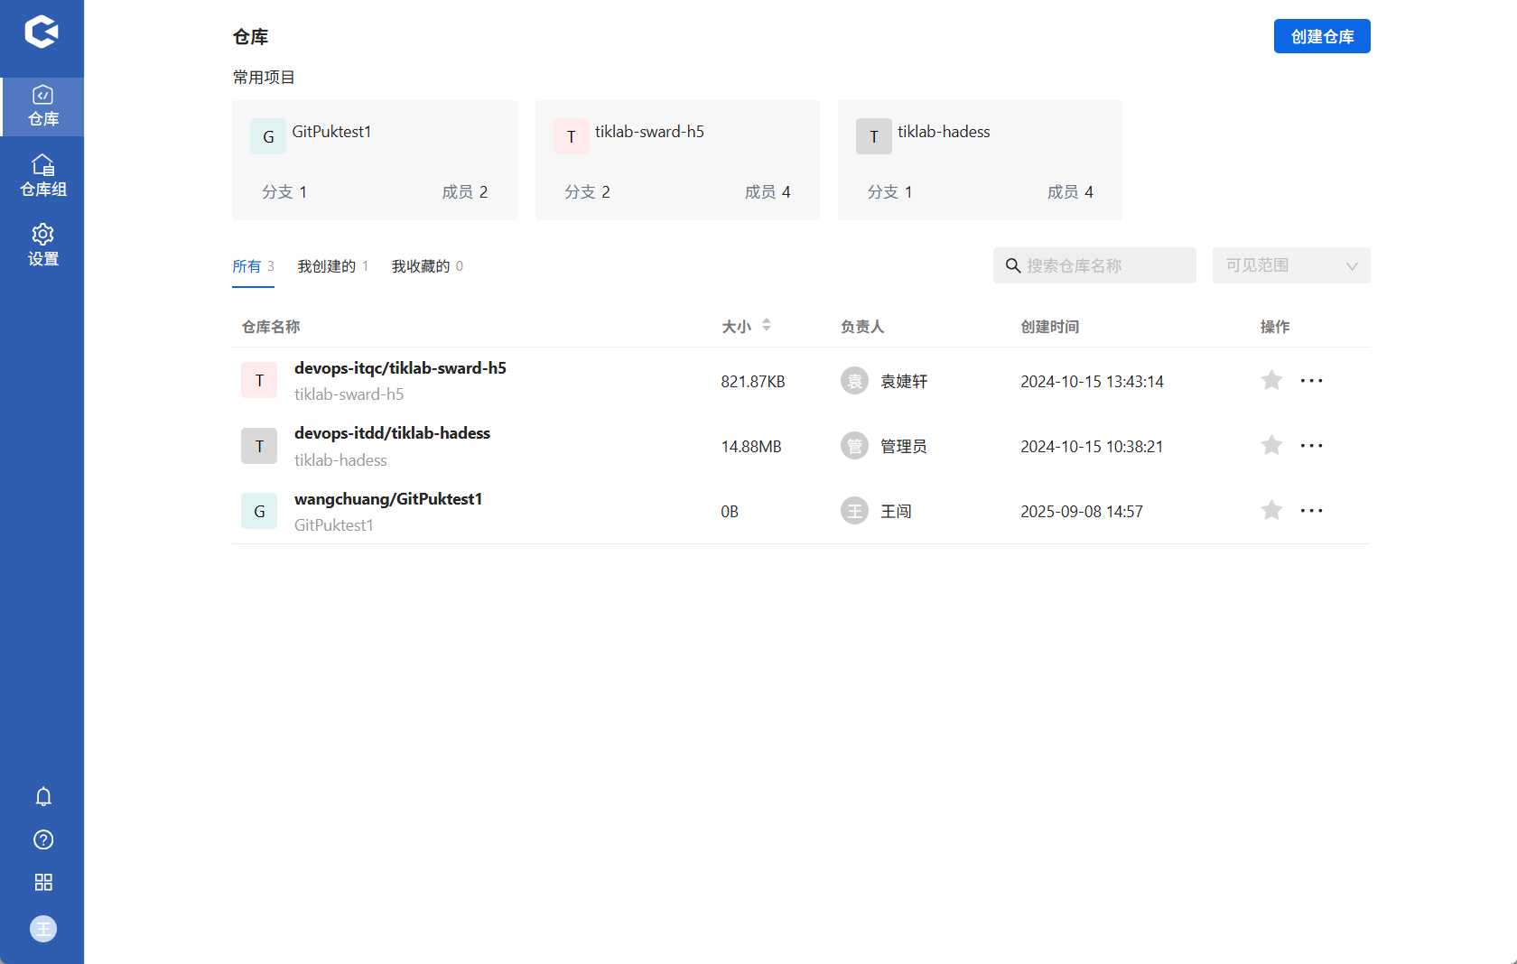Switch to the 我创建的 tab
This screenshot has height=964, width=1517.
click(x=332, y=266)
